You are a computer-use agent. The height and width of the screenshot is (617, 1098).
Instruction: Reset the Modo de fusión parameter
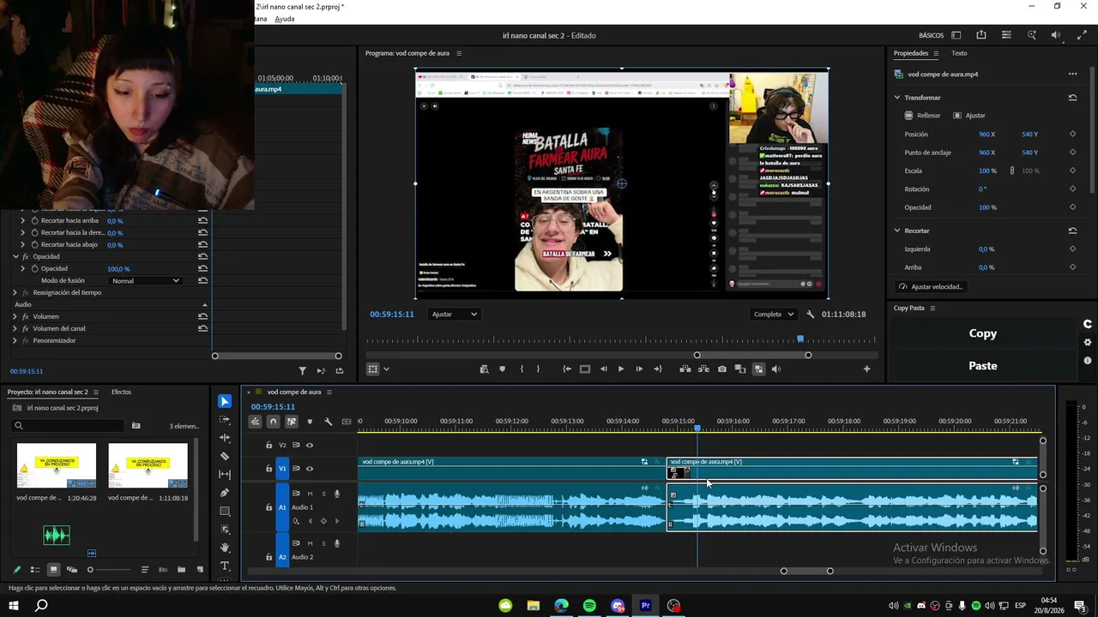point(202,281)
